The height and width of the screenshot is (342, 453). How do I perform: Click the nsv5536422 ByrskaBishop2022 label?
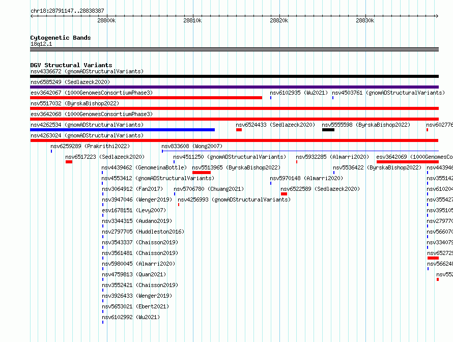click(x=377, y=167)
